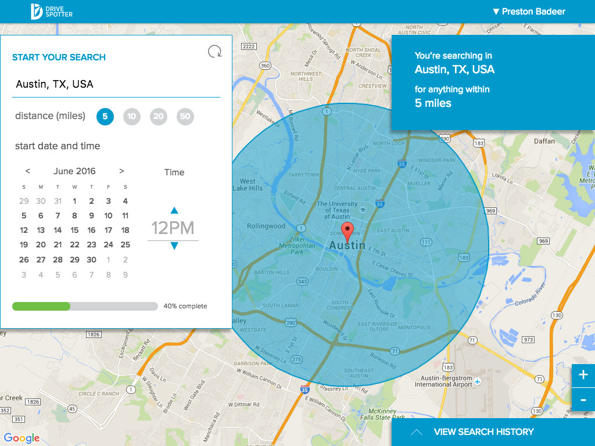595x446 pixels.
Task: Decrease time with the down arrow
Action: pyautogui.click(x=174, y=246)
